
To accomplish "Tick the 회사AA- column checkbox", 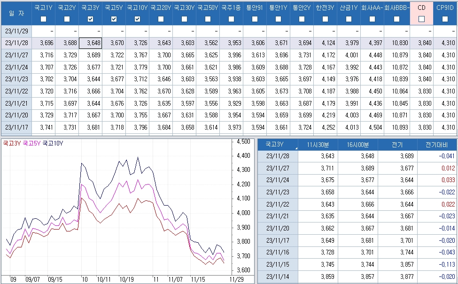I will pos(372,19).
